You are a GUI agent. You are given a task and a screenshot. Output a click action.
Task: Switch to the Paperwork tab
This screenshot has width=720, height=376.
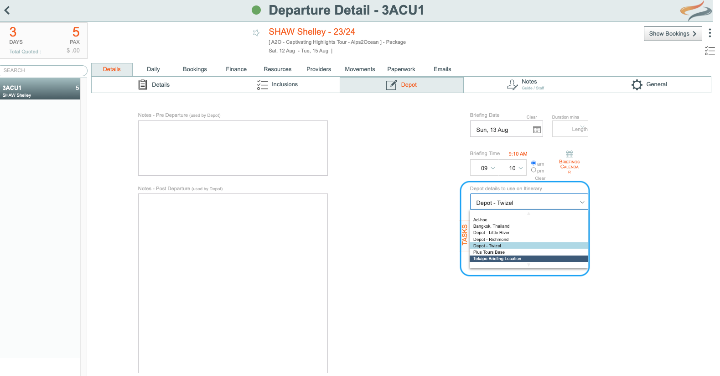[401, 69]
